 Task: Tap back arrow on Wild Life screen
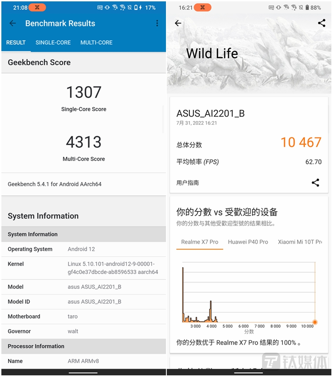coord(178,24)
